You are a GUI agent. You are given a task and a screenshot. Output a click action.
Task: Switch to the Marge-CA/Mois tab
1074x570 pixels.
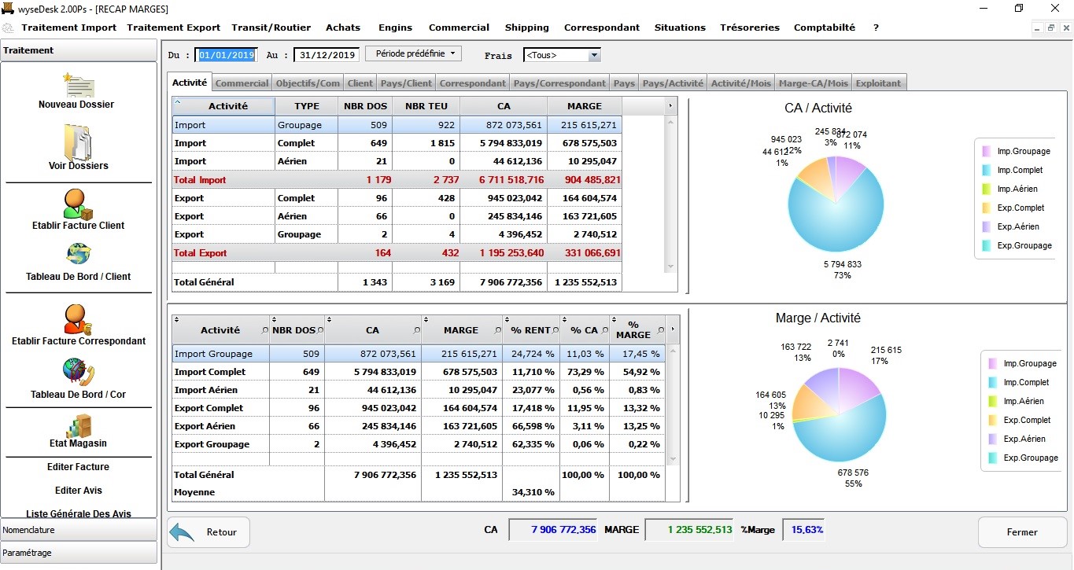point(813,83)
